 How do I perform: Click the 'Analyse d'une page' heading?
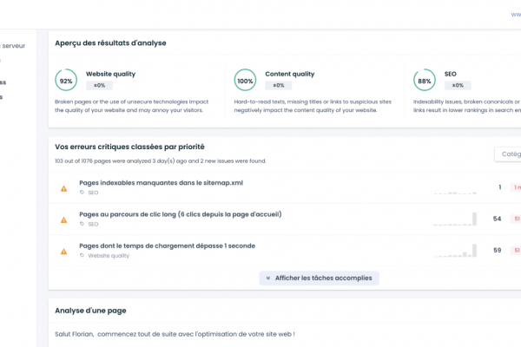pos(90,311)
